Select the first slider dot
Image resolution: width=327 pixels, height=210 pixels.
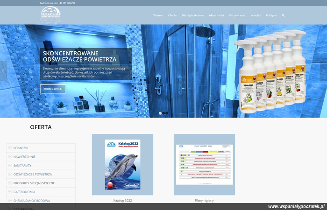[x=160, y=113]
